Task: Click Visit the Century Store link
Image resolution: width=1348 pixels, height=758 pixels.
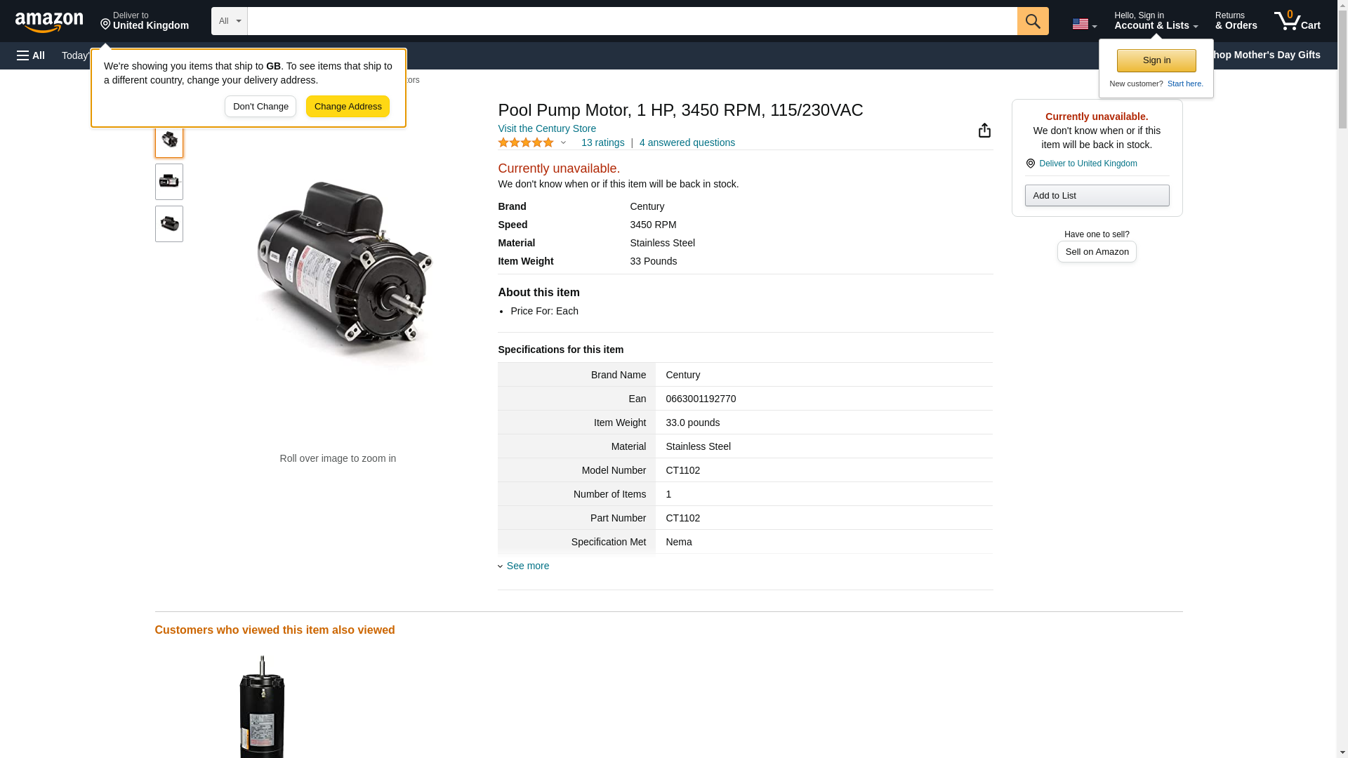Action: 546,129
